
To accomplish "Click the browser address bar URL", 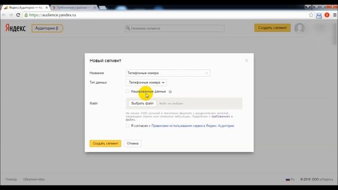I will pos(52,15).
